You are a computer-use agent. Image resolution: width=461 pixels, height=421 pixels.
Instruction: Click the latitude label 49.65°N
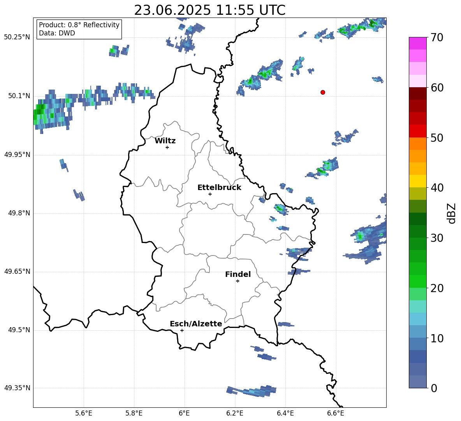[17, 271]
